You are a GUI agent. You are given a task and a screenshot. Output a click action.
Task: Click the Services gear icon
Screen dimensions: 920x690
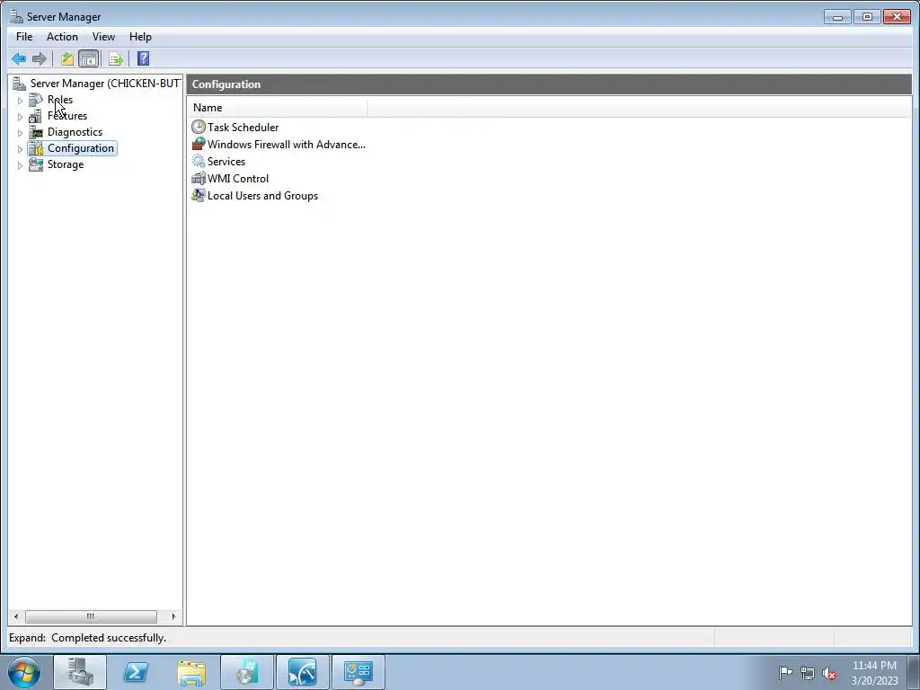199,162
